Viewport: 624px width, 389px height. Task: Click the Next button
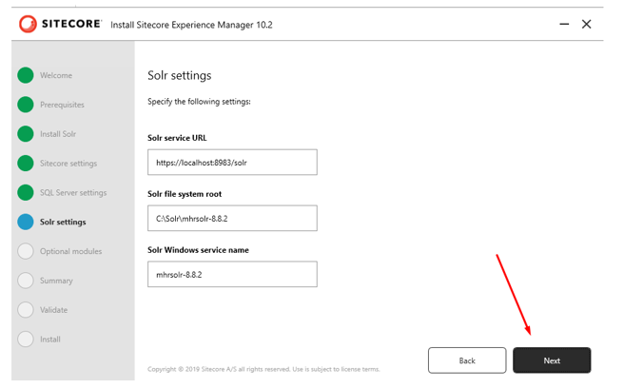pos(552,360)
